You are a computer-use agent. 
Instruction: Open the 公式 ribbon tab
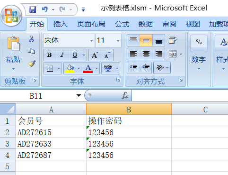[x=122, y=24]
